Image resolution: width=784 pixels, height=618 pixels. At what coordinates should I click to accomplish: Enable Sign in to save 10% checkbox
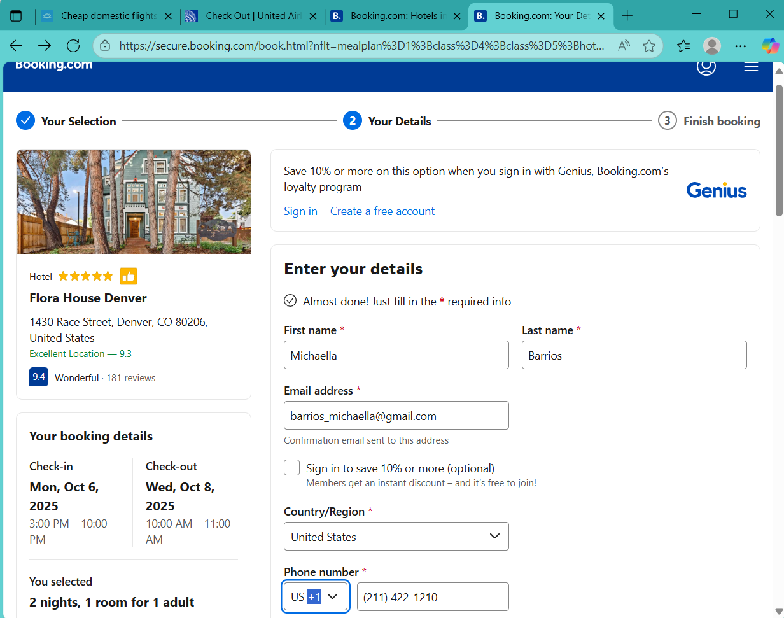click(x=292, y=468)
